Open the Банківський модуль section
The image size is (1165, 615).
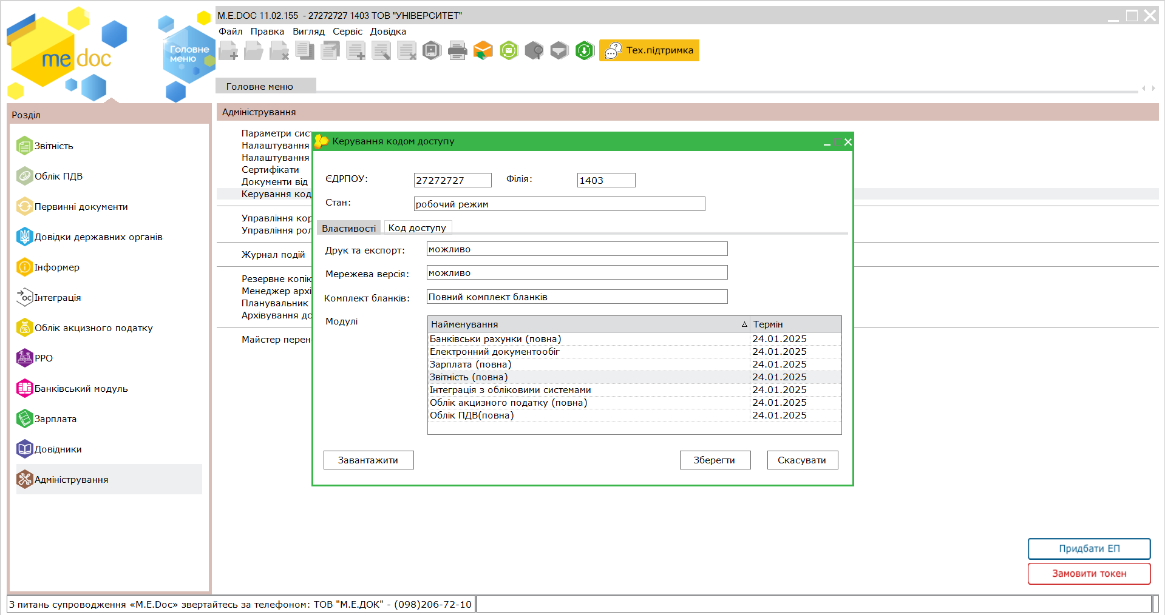(x=81, y=389)
